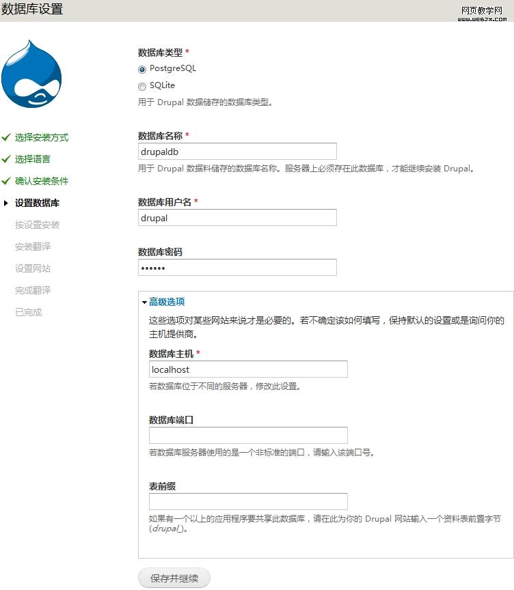The width and height of the screenshot is (514, 590).
Task: Select the PostgreSQL radio button
Action: pos(142,69)
